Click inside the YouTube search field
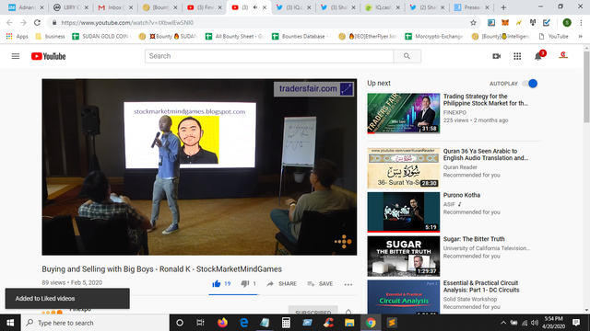Screen dimensions: 590x331 point(269,56)
